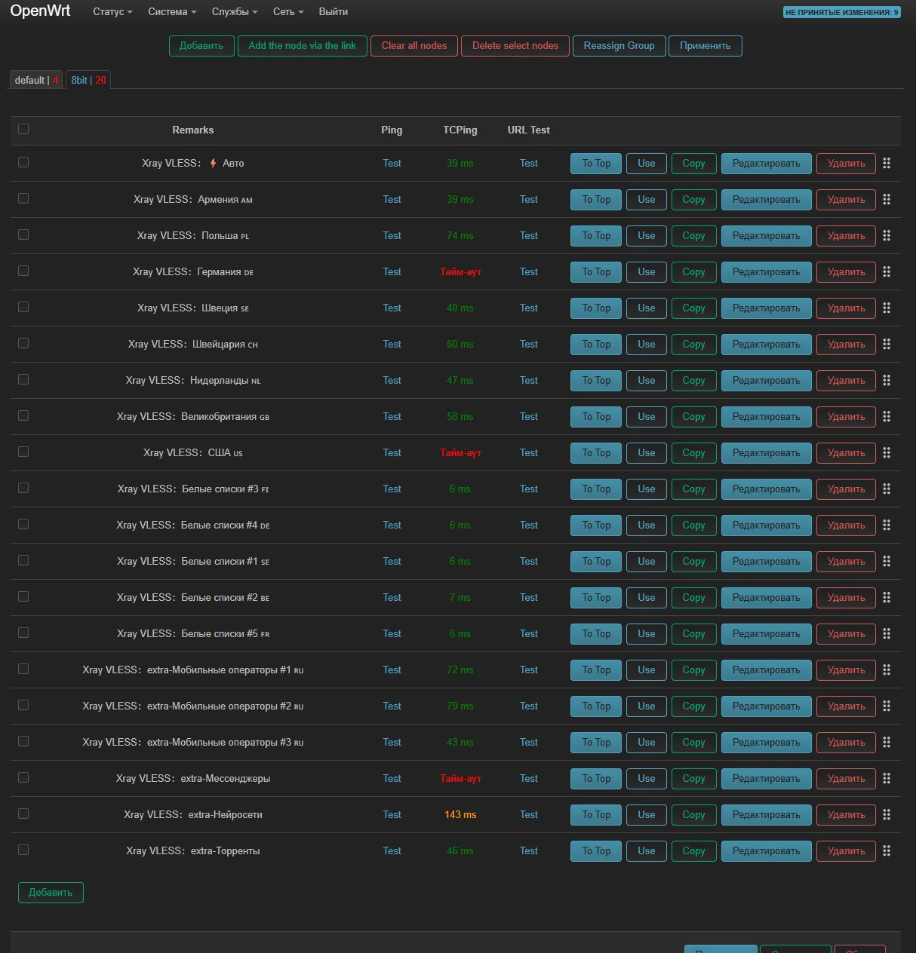Expand the Сеть menu
The height and width of the screenshot is (953, 916).
(x=288, y=12)
